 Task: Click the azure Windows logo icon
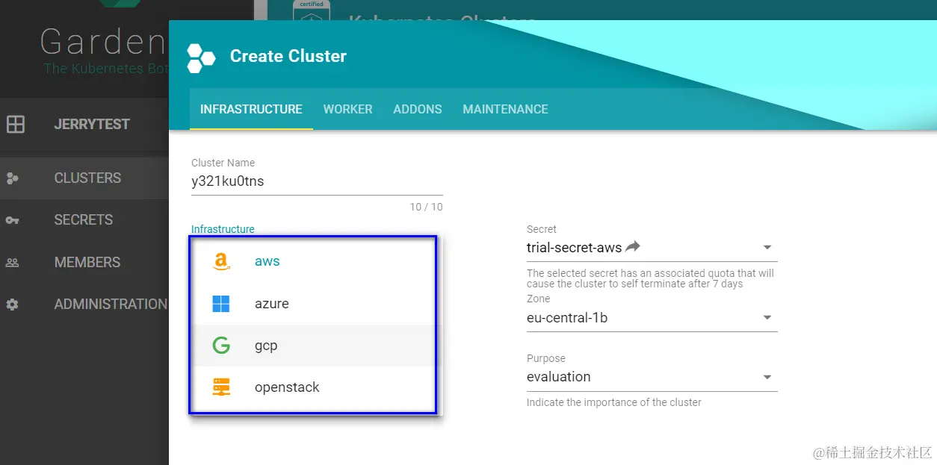tap(220, 304)
